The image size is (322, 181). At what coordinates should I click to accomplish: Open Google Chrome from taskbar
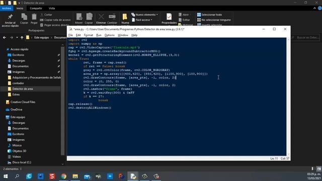click(x=64, y=176)
